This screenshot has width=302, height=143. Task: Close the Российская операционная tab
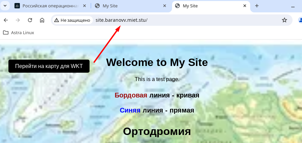tap(85, 6)
